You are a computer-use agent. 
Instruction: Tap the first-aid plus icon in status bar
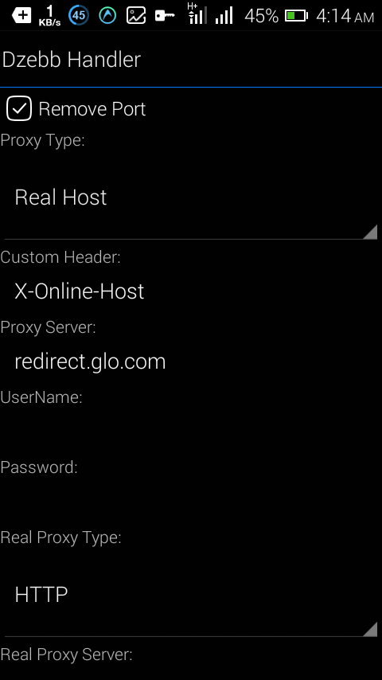(21, 16)
